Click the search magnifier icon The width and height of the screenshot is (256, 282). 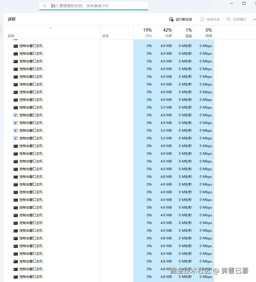click(x=45, y=6)
